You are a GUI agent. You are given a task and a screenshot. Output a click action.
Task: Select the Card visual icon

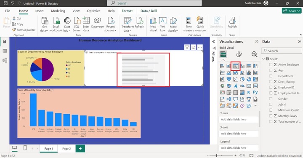[x=249, y=86]
